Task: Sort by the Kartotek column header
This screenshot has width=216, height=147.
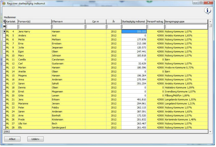Action: tap(12, 21)
